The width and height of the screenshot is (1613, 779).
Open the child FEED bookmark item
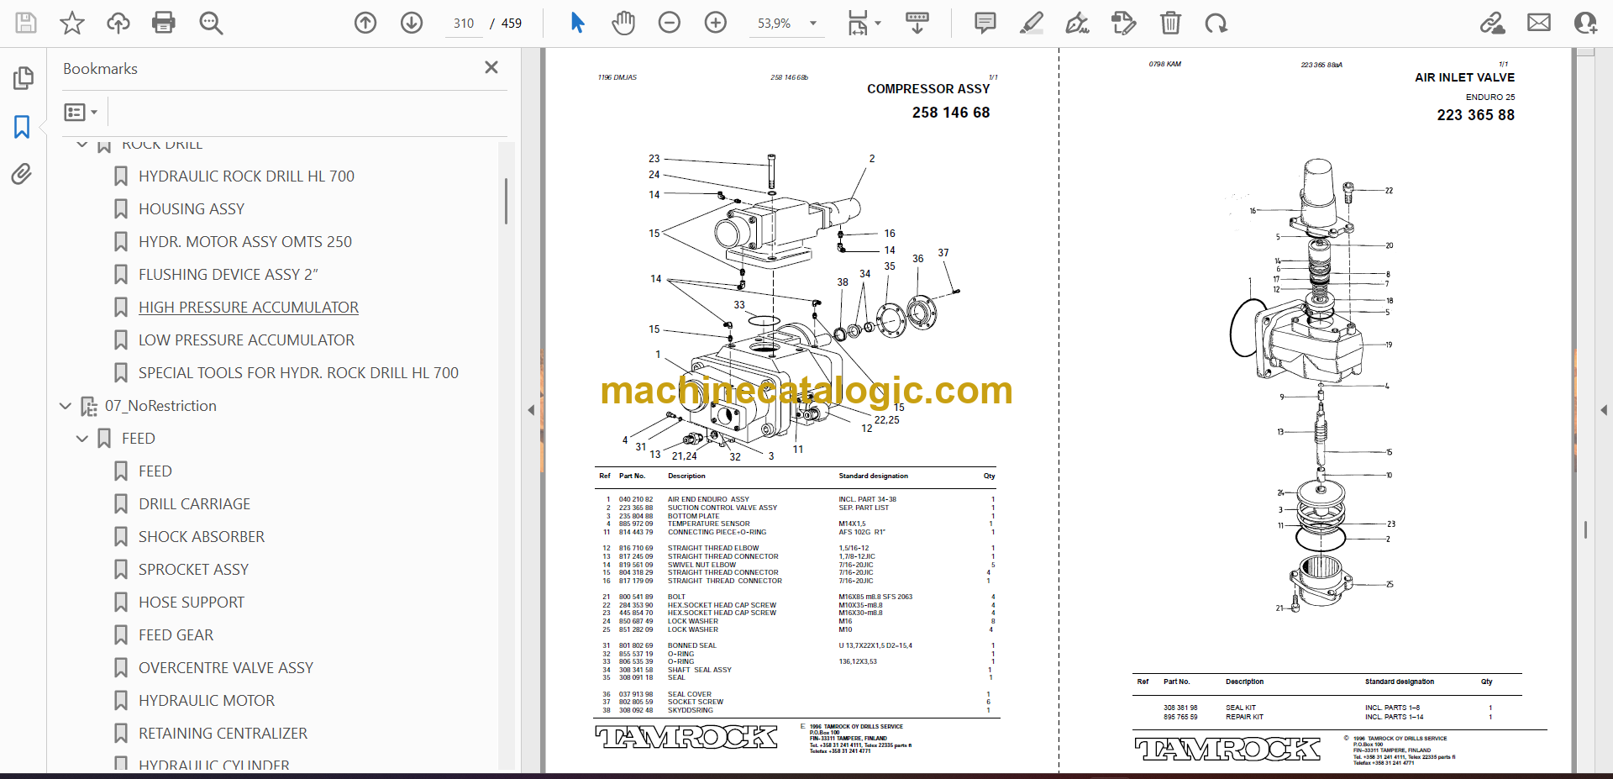[155, 471]
